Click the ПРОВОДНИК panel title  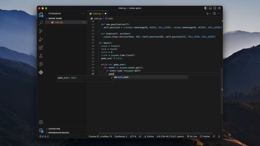coord(54,13)
